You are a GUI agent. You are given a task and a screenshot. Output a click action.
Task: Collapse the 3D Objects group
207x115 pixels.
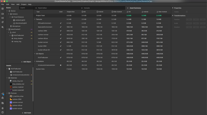tap(35, 54)
